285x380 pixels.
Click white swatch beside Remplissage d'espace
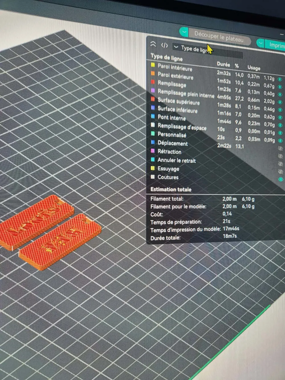pyautogui.click(x=153, y=125)
